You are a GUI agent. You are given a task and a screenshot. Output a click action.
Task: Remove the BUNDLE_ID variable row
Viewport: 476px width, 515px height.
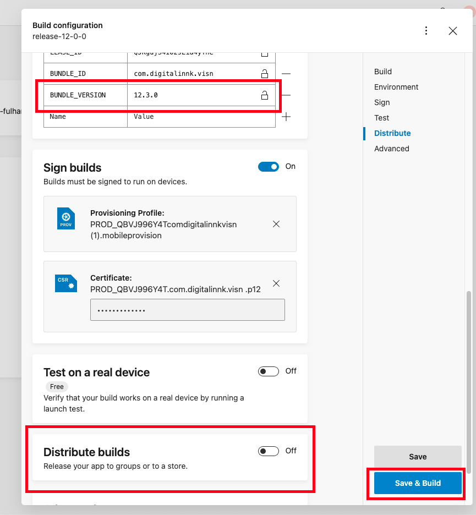(x=286, y=74)
